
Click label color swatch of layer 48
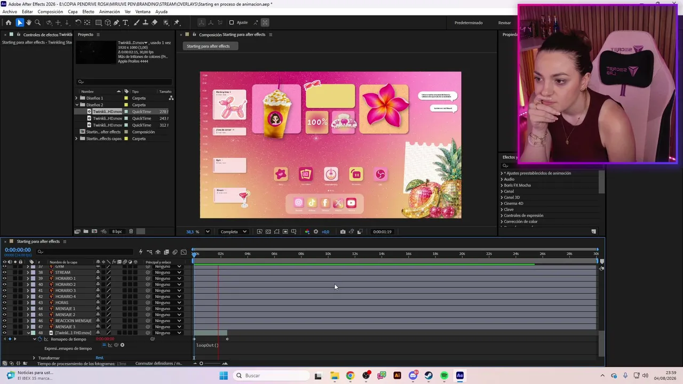33,333
